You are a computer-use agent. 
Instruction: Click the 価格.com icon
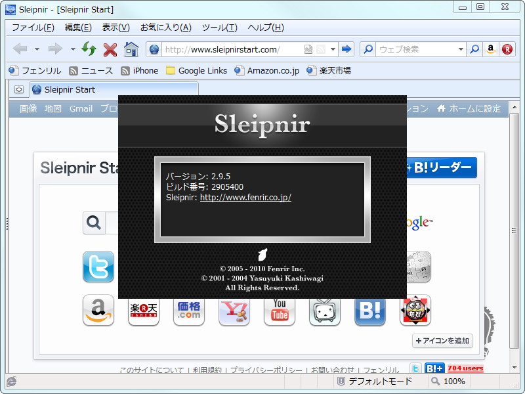[x=188, y=312]
